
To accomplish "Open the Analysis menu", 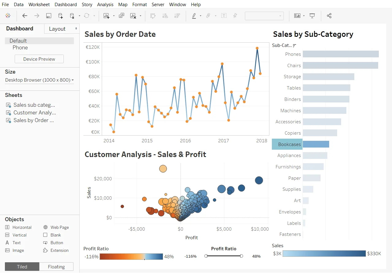I will [105, 4].
